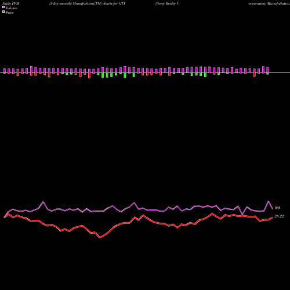Click the 'Daily PVM' title text
The image size is (290, 290).
11,3
